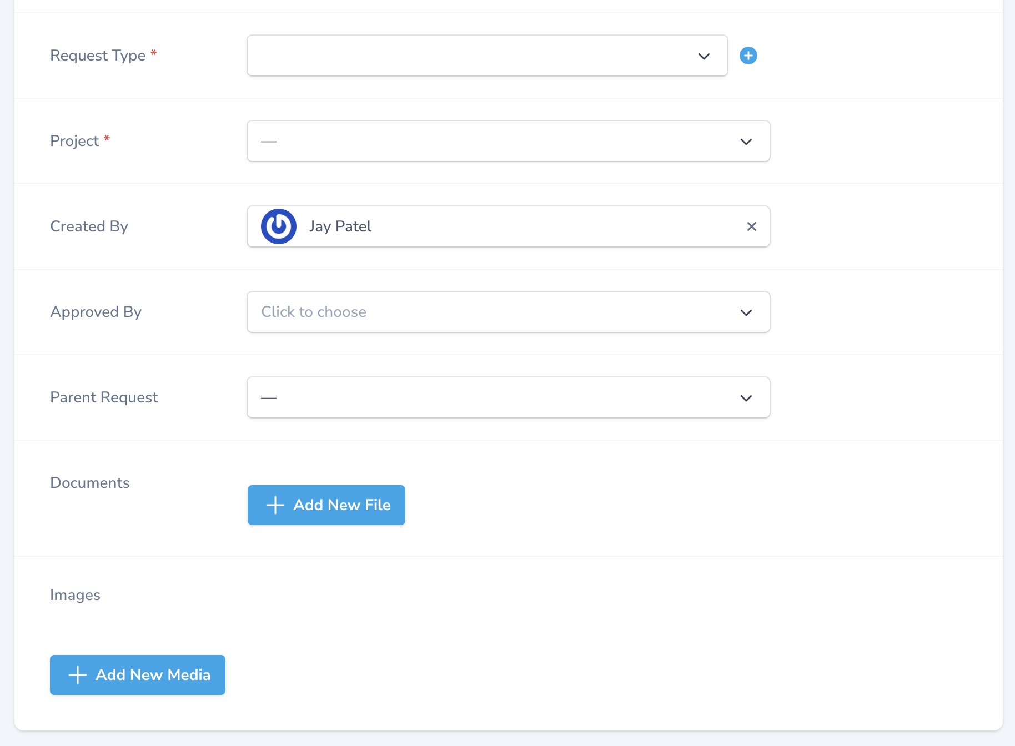The height and width of the screenshot is (746, 1015).
Task: Click Jay Patel's avatar logo
Action: click(279, 226)
